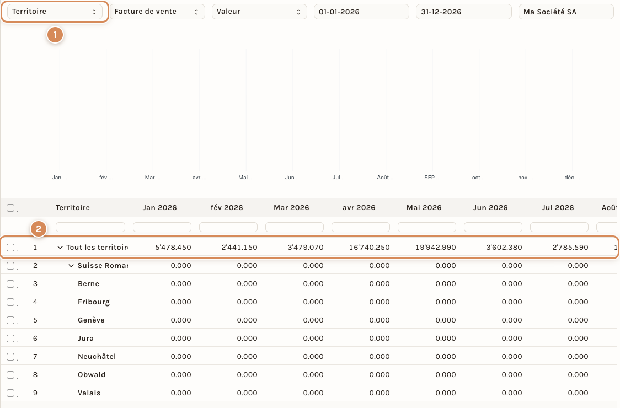
Task: Click the Jan 2026 column filter field
Action: click(x=162, y=227)
